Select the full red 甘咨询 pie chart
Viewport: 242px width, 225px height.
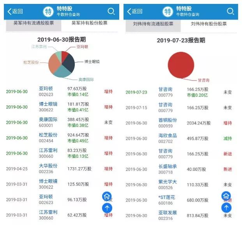coord(181,65)
